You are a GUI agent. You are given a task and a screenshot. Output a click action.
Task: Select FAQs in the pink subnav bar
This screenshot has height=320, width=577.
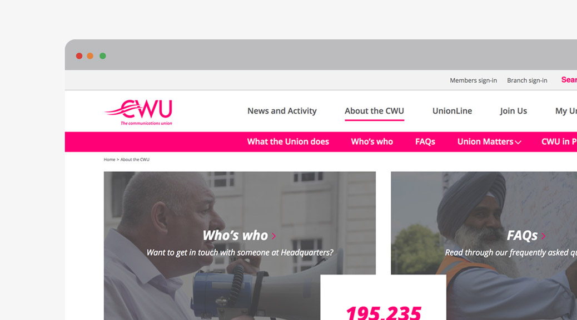coord(425,141)
